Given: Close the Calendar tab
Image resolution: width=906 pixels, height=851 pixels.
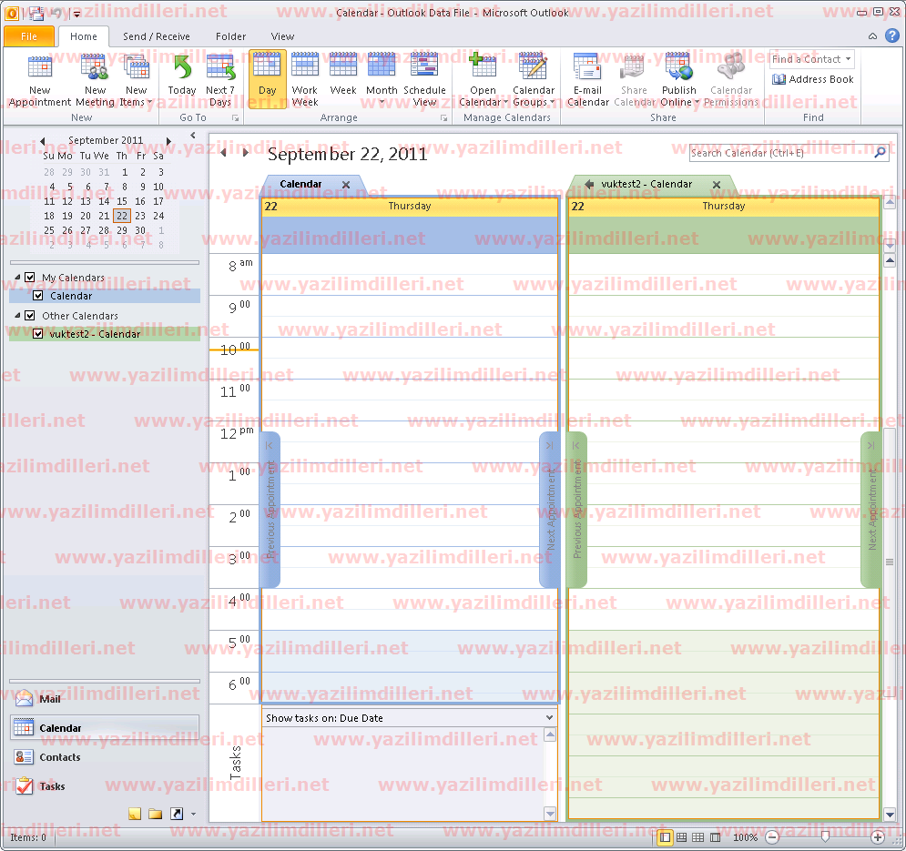Looking at the screenshot, I should [346, 184].
